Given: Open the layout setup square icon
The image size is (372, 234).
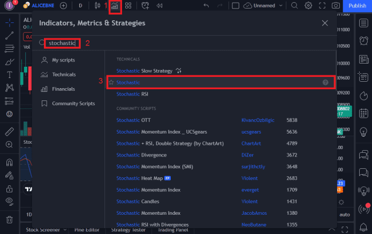Looking at the screenshot, I should click(x=236, y=6).
